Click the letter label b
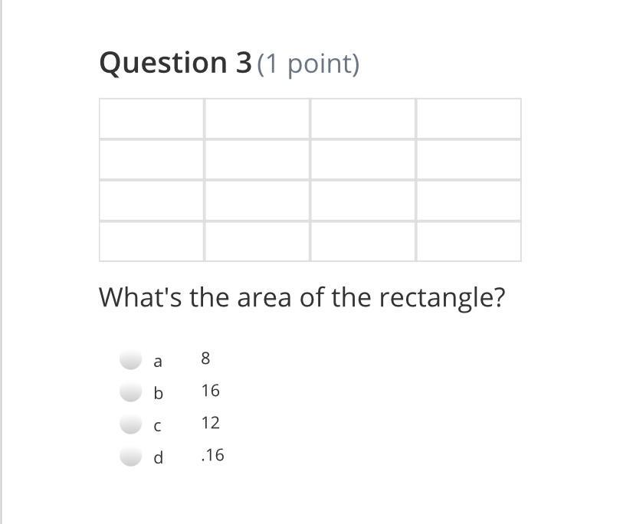 click(x=158, y=393)
